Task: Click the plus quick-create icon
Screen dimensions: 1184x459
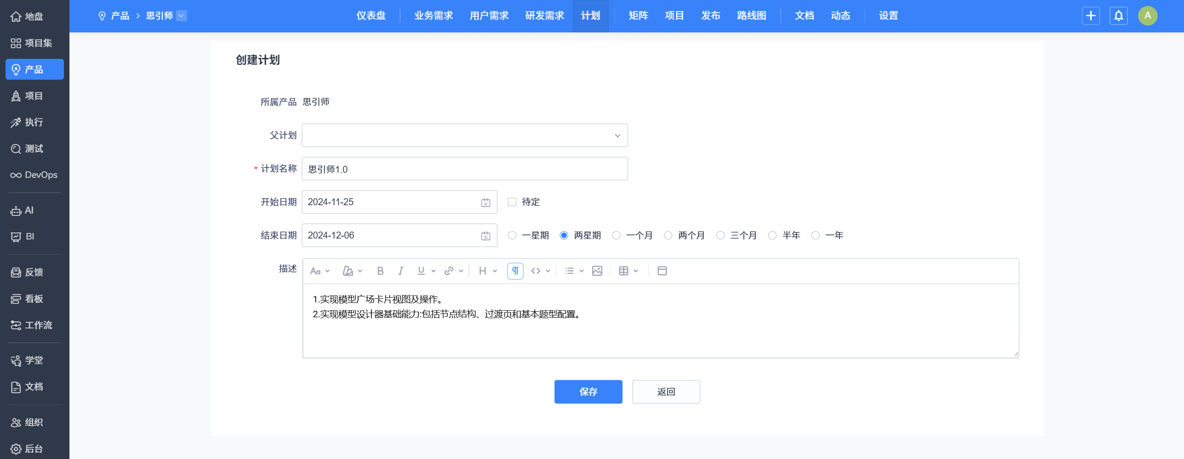Action: coord(1091,16)
